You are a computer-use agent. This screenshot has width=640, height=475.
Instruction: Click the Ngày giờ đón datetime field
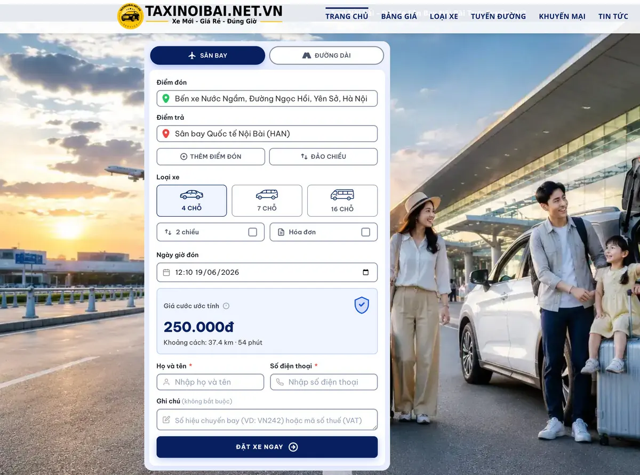tap(267, 272)
